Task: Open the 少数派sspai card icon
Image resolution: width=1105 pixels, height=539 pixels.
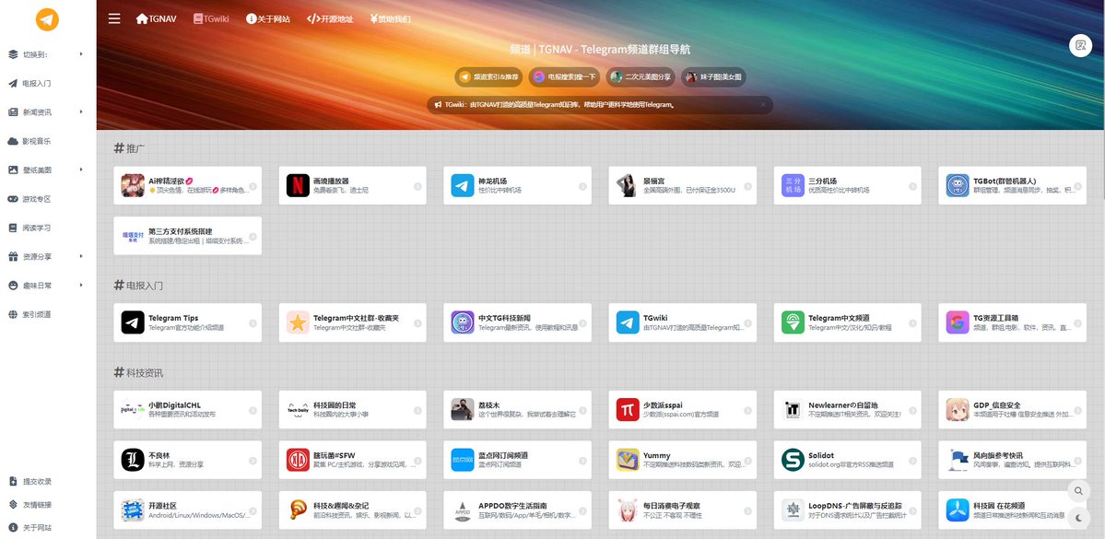Action: point(628,409)
